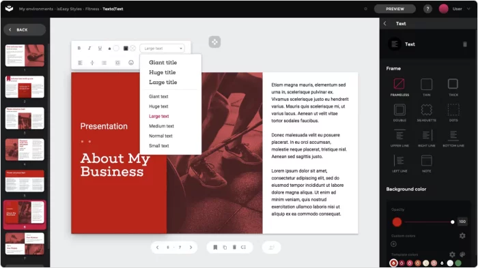Go to next slide arrow

point(191,248)
